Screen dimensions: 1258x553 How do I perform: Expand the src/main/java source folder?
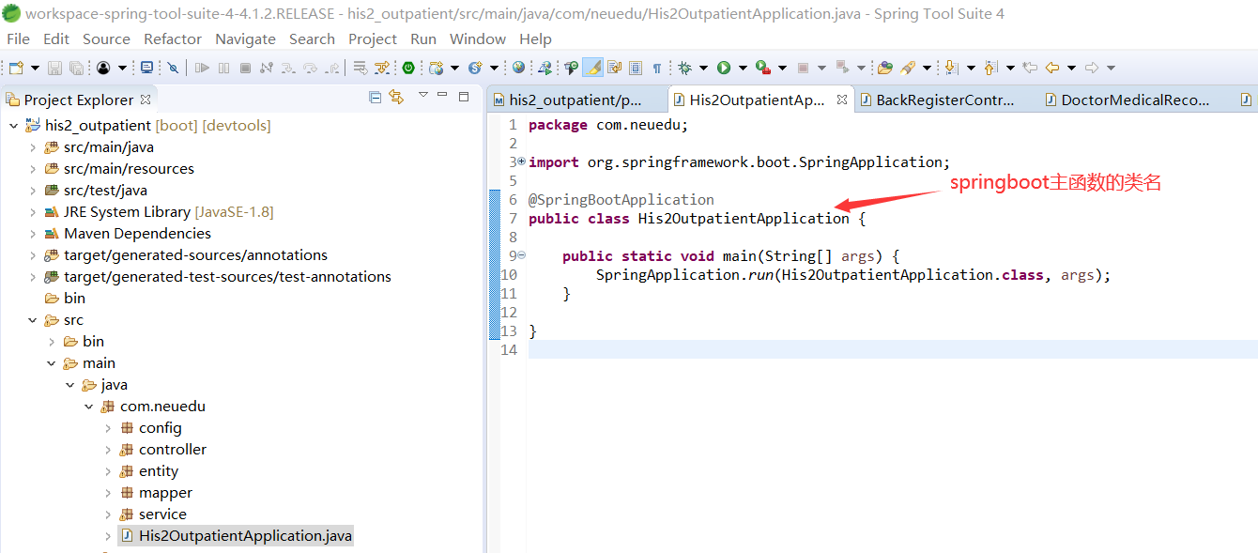[x=33, y=147]
